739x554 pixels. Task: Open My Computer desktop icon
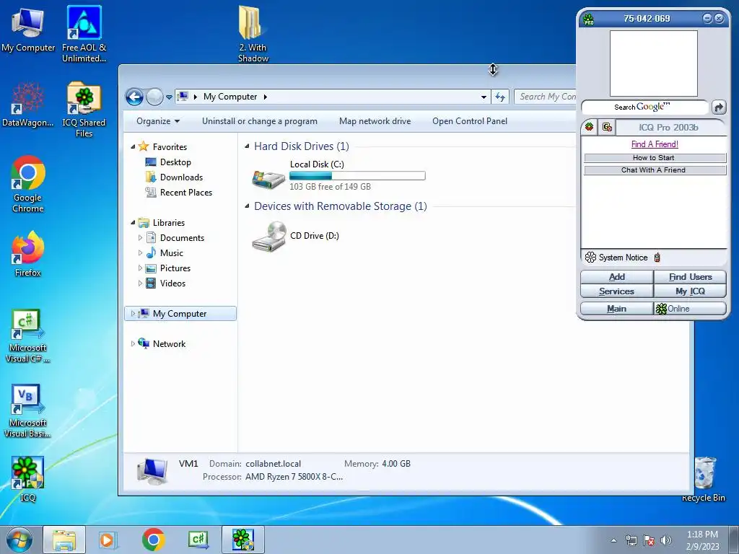[x=28, y=29]
